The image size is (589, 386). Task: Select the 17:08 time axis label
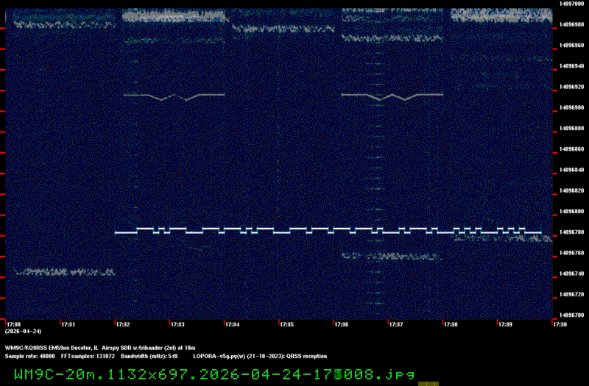(451, 324)
